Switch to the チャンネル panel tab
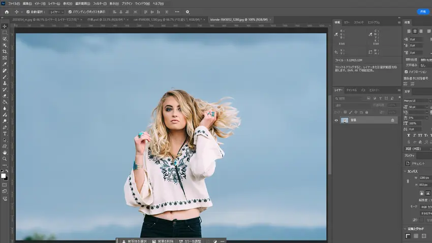432x243 pixels. (x=351, y=90)
